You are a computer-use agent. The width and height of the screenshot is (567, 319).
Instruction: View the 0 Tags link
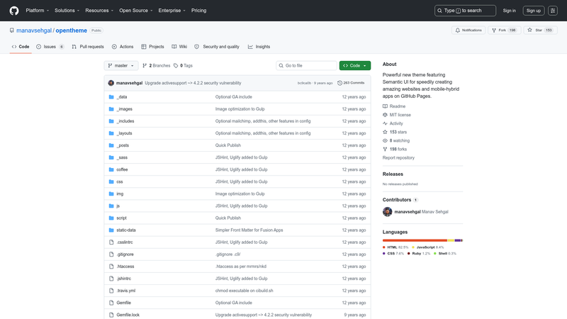click(183, 65)
